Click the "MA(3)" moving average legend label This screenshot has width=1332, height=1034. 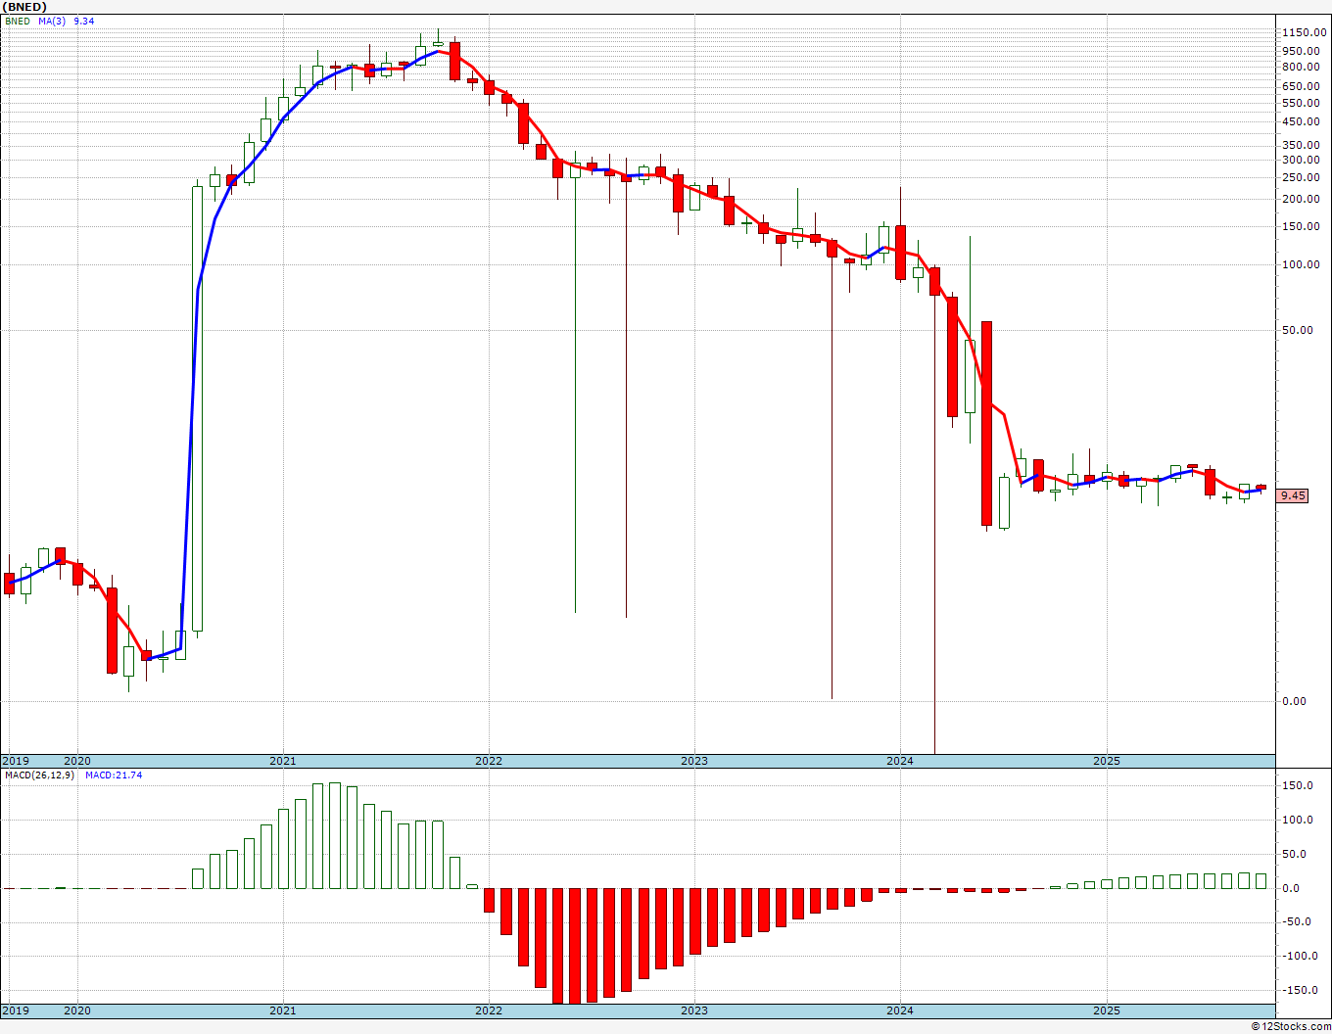click(53, 21)
